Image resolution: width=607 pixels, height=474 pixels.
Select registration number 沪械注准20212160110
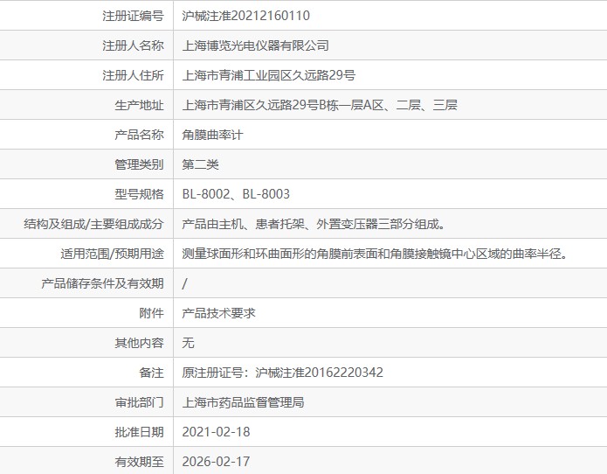pyautogui.click(x=245, y=16)
